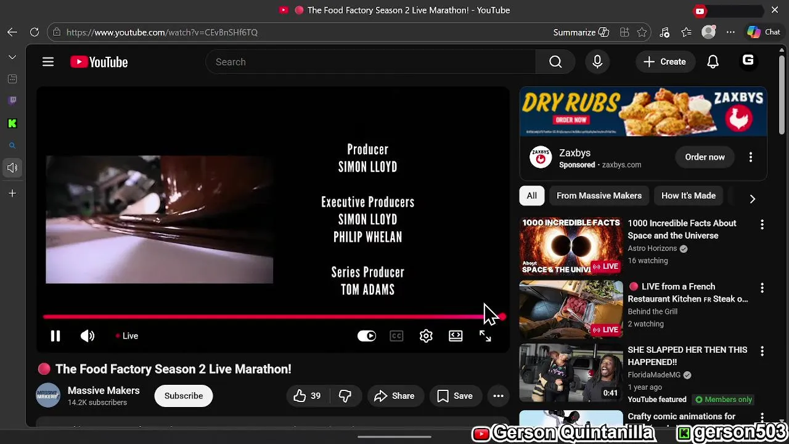This screenshot has width=789, height=444.
Task: Open the Astro Horizons channel link
Action: 652,249
